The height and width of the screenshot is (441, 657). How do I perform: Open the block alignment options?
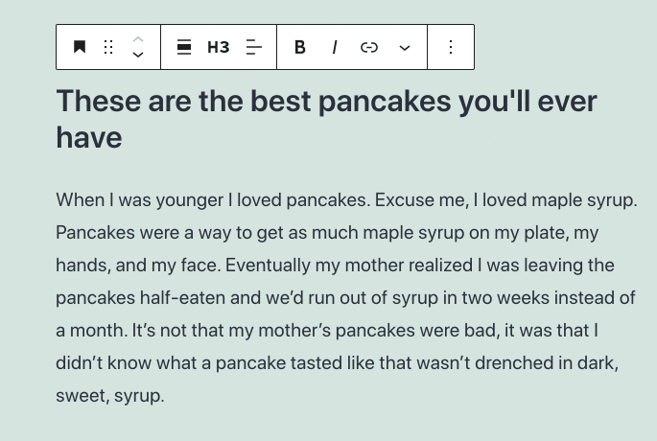pos(184,47)
